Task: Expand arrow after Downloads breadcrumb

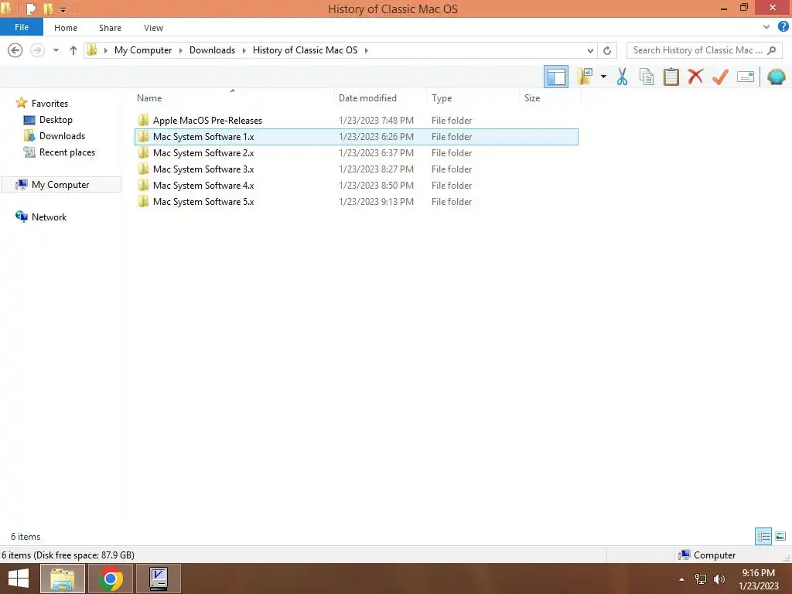Action: pyautogui.click(x=244, y=50)
